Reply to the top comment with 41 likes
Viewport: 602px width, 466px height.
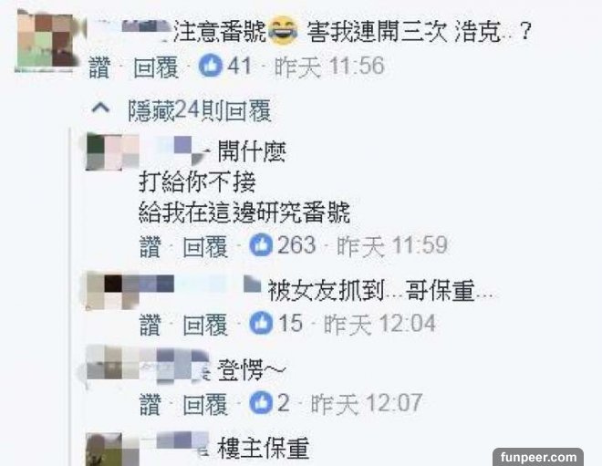point(156,67)
